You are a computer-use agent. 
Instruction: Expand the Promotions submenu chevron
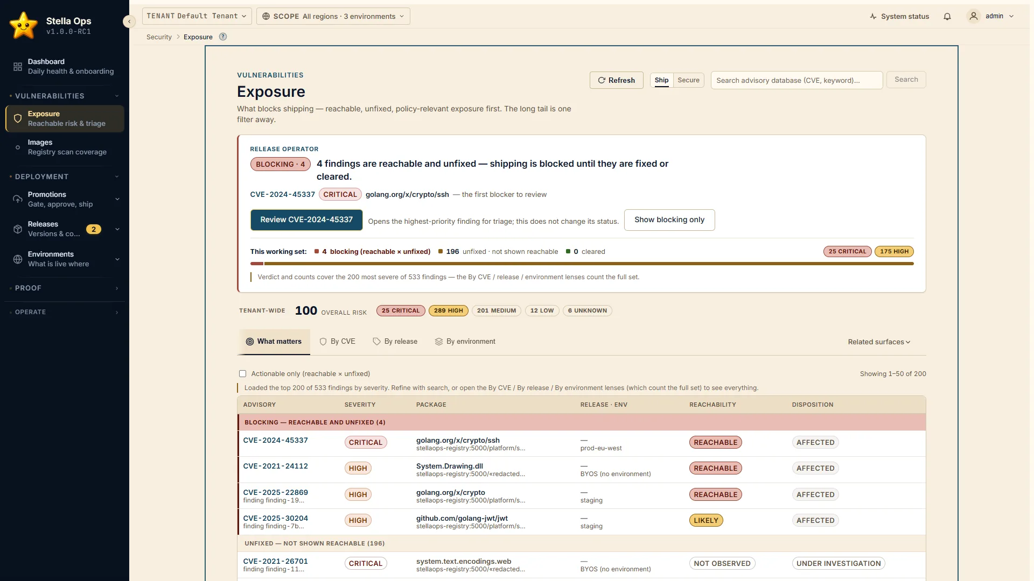[117, 199]
